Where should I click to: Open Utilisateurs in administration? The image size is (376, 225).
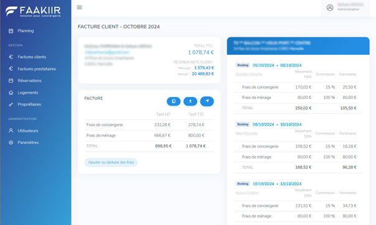tap(28, 131)
